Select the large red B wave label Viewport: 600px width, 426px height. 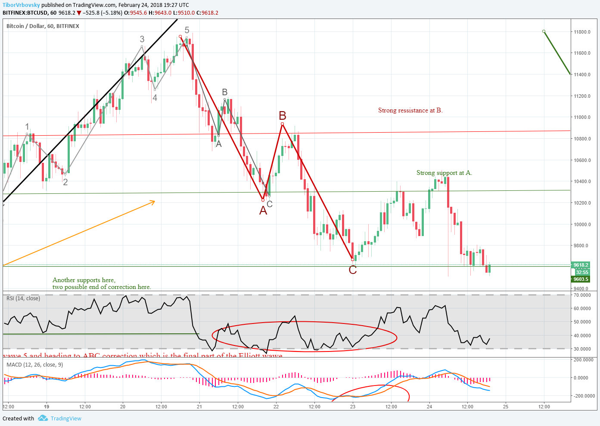[x=283, y=115]
